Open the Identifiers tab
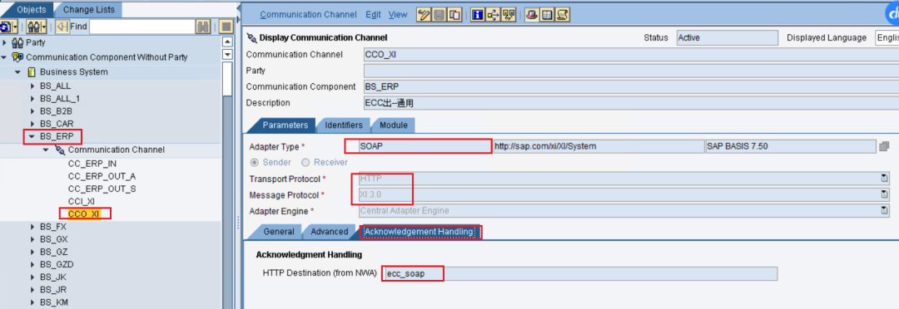Image resolution: width=899 pixels, height=309 pixels. point(344,125)
